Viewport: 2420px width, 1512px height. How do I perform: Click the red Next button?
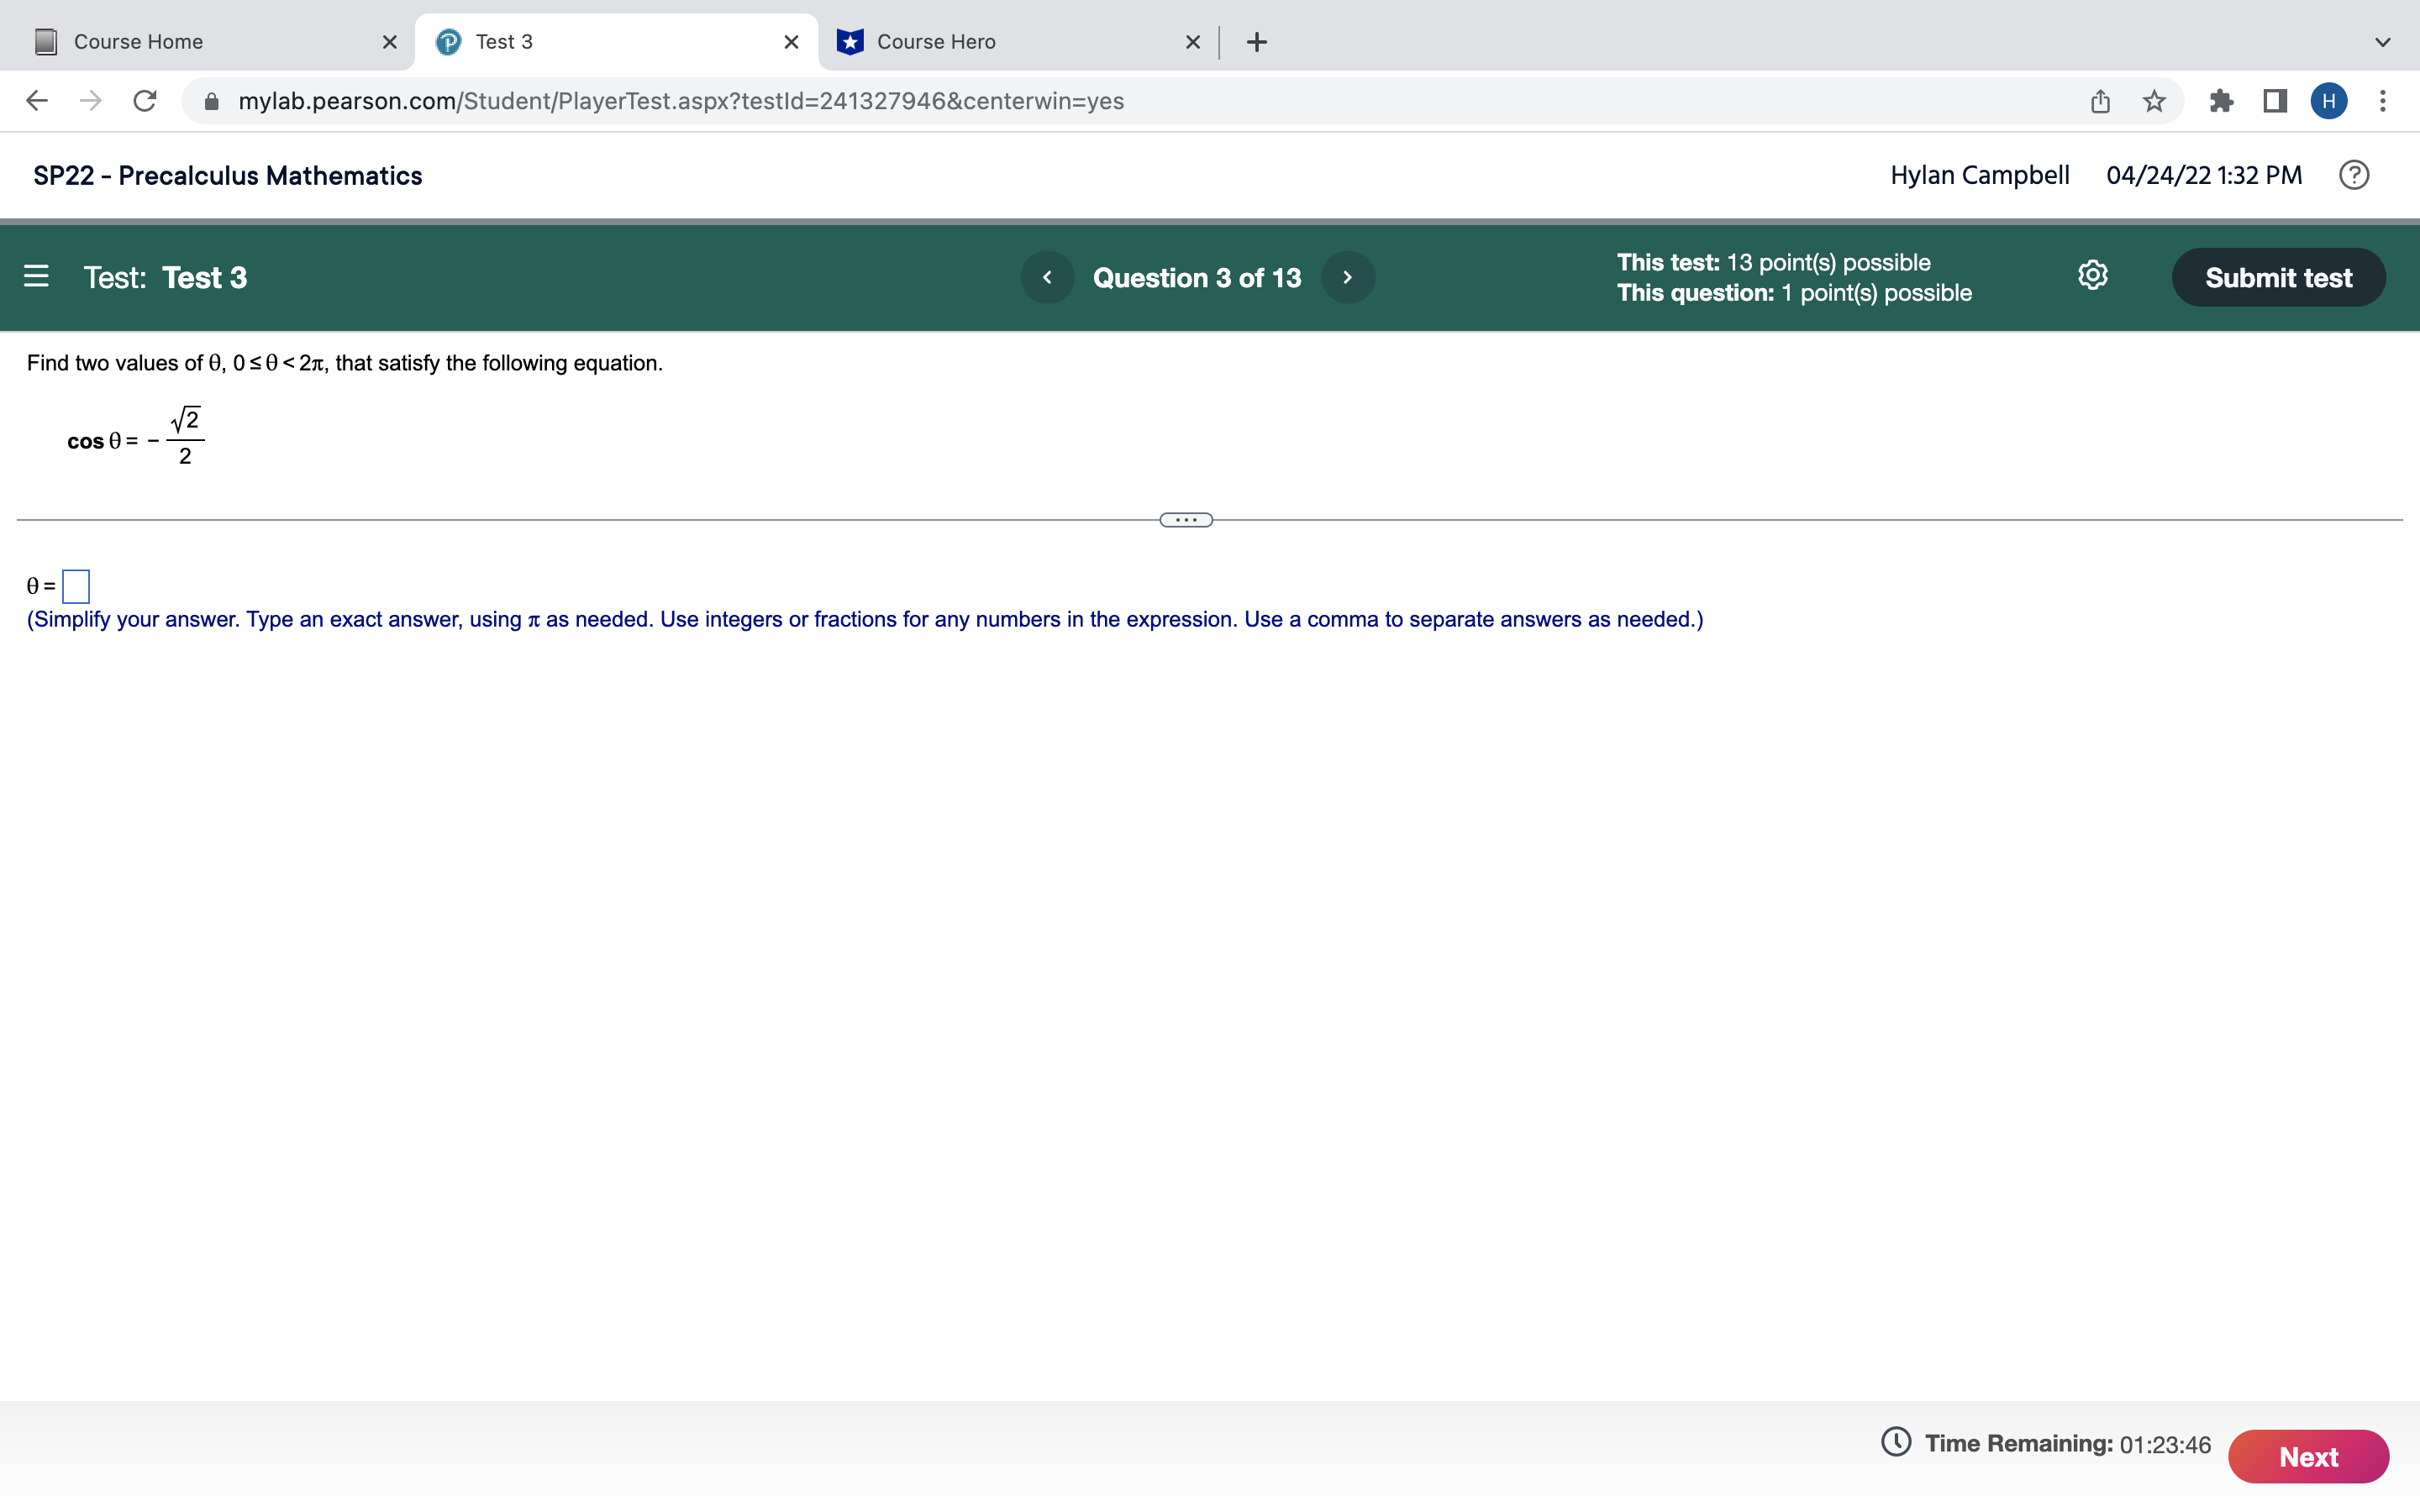tap(2307, 1456)
